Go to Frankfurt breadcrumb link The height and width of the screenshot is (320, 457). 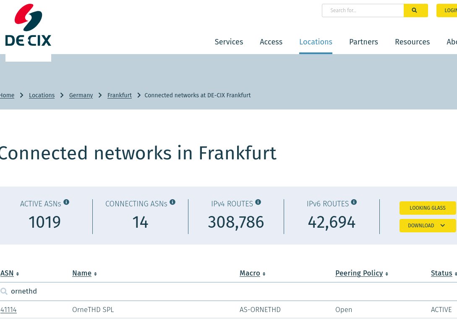coord(120,95)
